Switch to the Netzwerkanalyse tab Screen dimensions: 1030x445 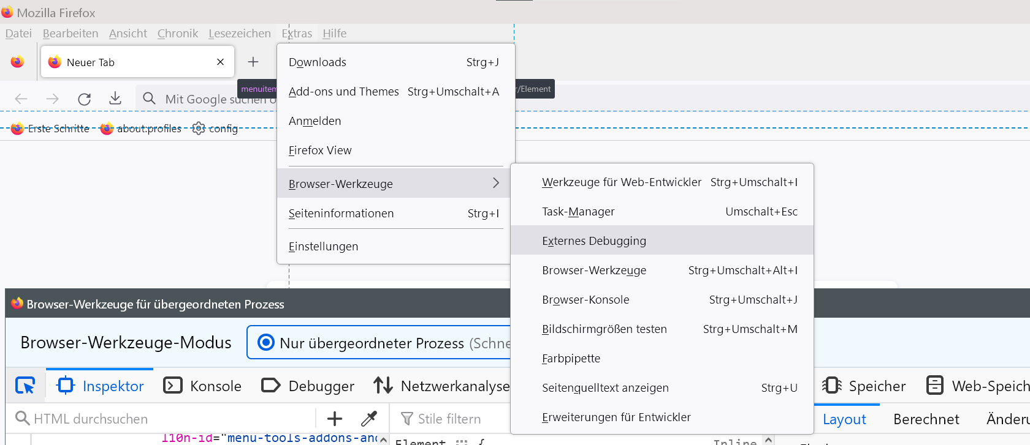coord(442,386)
